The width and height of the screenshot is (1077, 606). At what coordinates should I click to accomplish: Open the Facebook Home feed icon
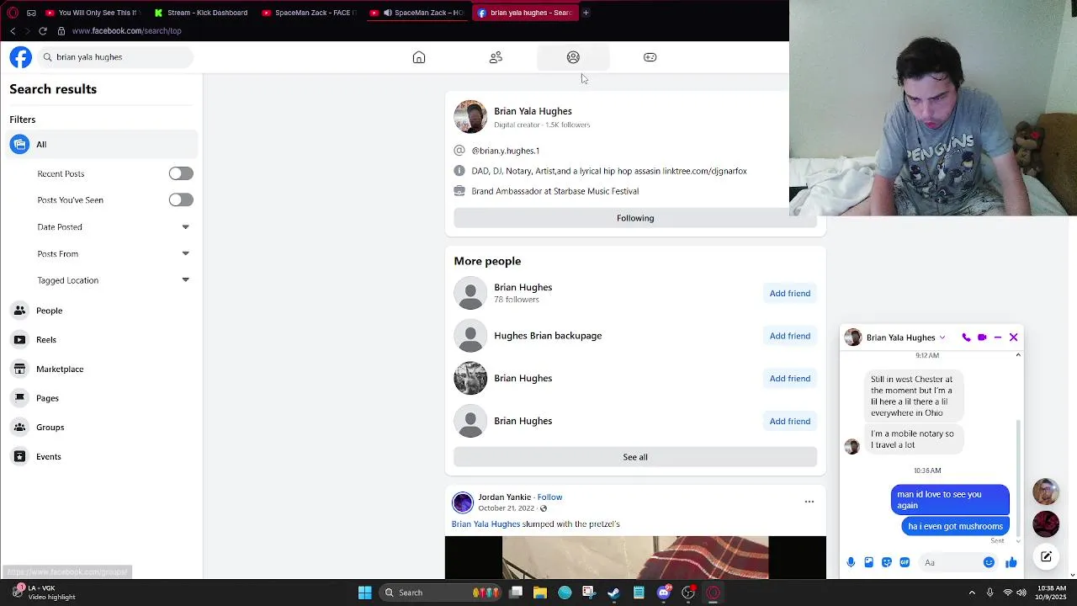coord(419,57)
